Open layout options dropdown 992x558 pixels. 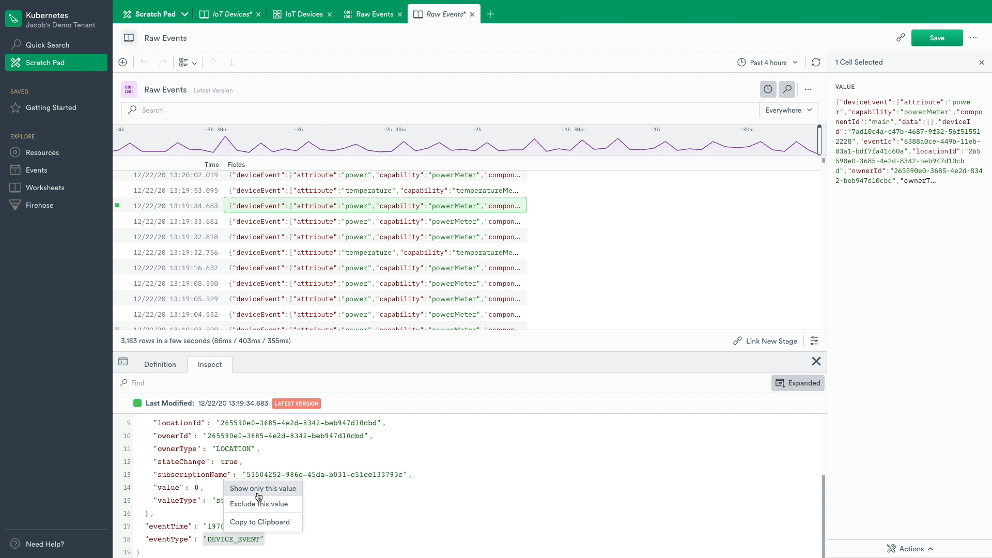tap(188, 63)
